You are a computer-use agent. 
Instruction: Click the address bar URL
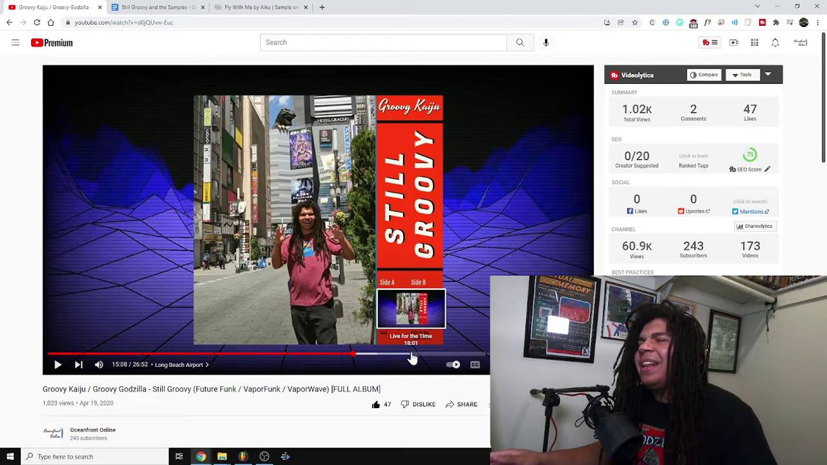click(x=124, y=23)
